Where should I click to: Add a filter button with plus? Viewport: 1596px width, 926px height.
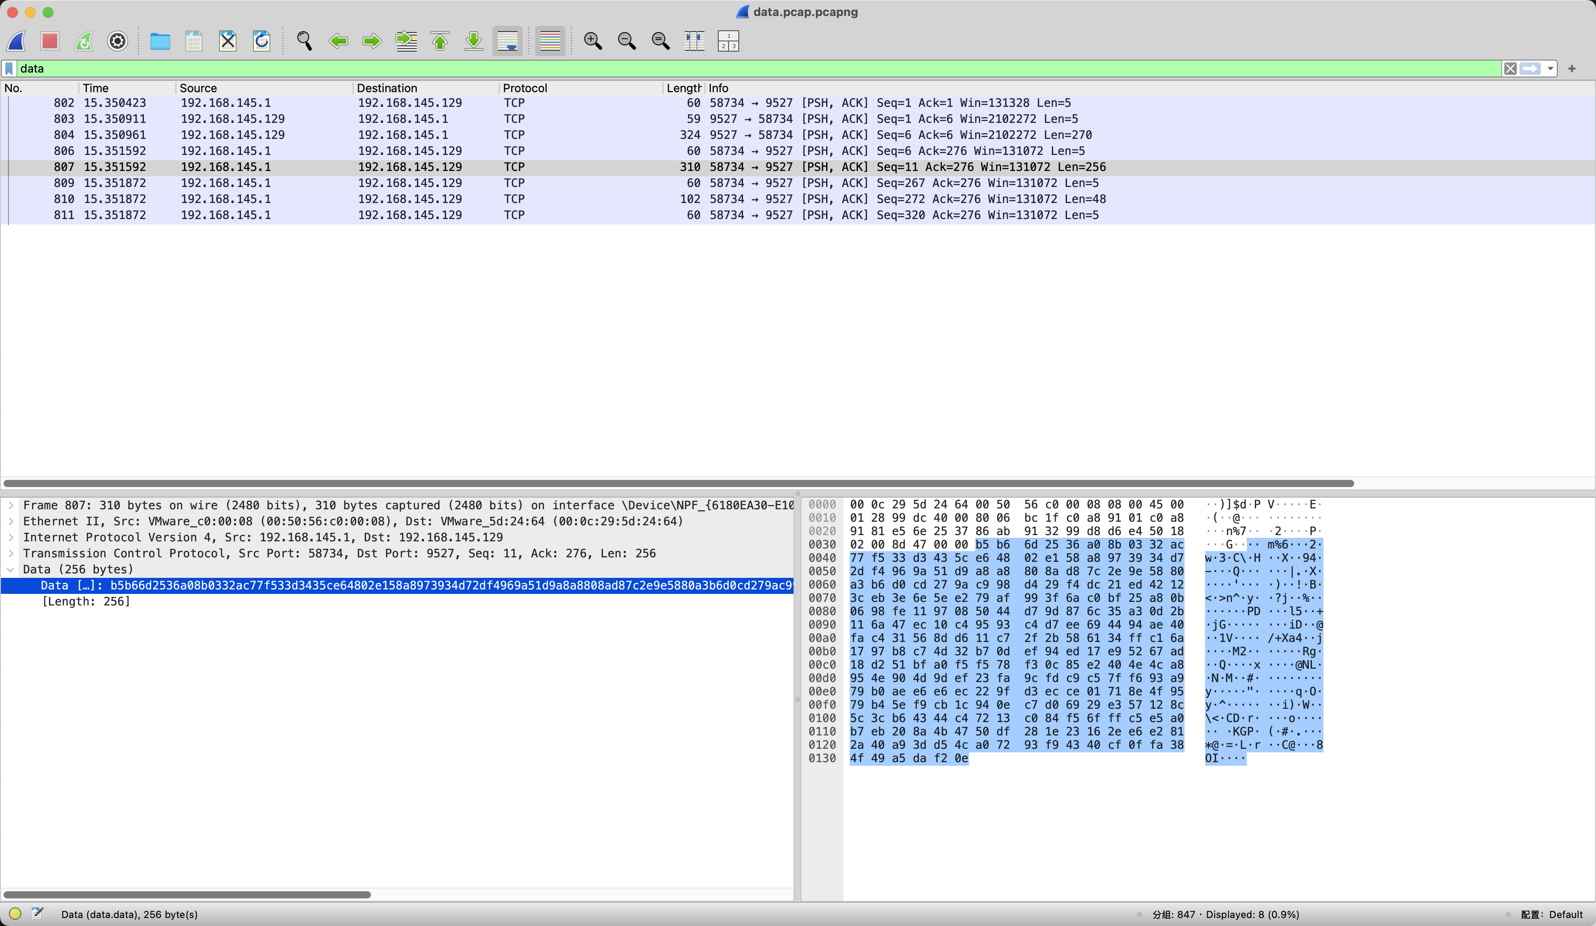pos(1572,69)
